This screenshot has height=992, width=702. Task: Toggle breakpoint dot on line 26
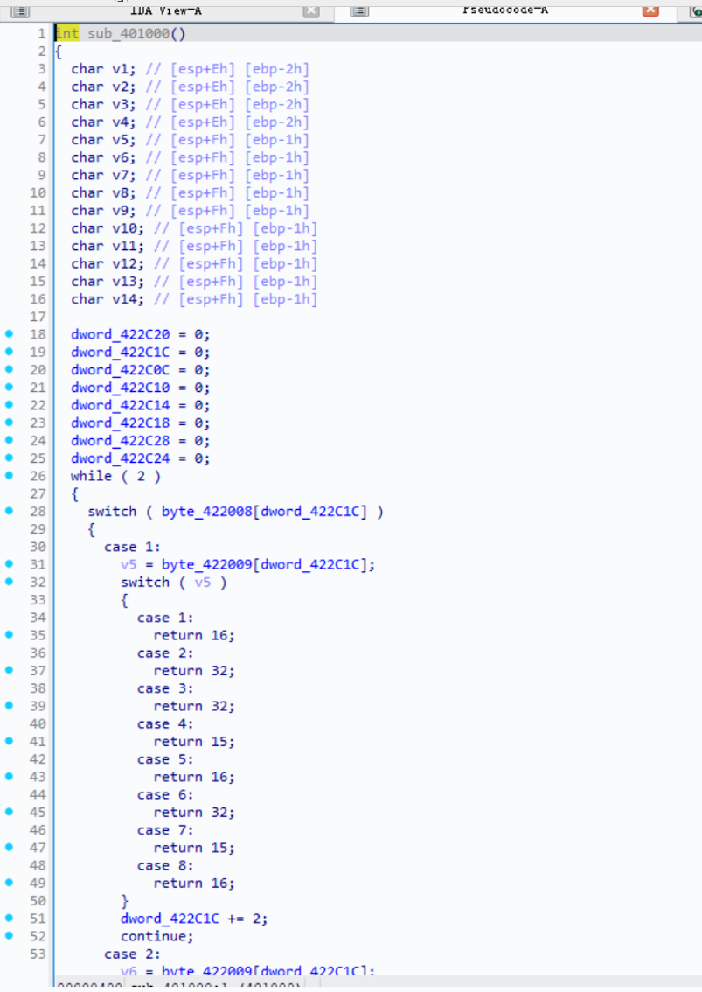[9, 475]
